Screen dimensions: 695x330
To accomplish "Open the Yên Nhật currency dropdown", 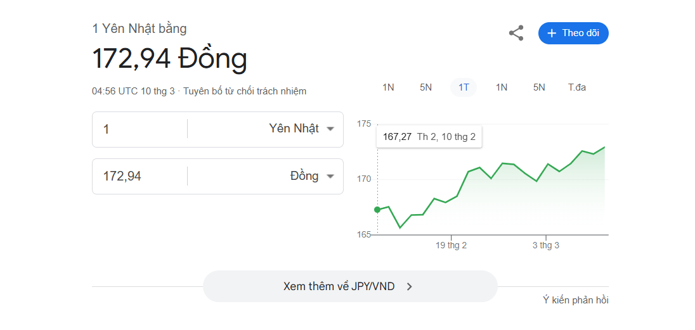I will 301,129.
